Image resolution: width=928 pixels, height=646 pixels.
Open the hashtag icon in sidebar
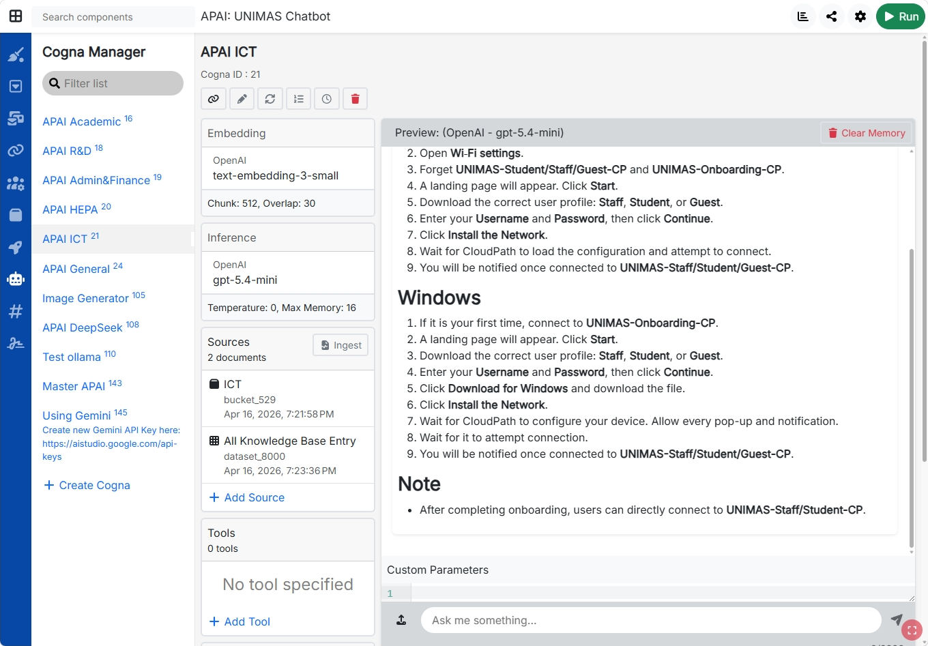(16, 311)
